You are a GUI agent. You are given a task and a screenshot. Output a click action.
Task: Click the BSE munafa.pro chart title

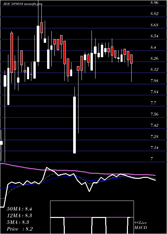point(23,4)
